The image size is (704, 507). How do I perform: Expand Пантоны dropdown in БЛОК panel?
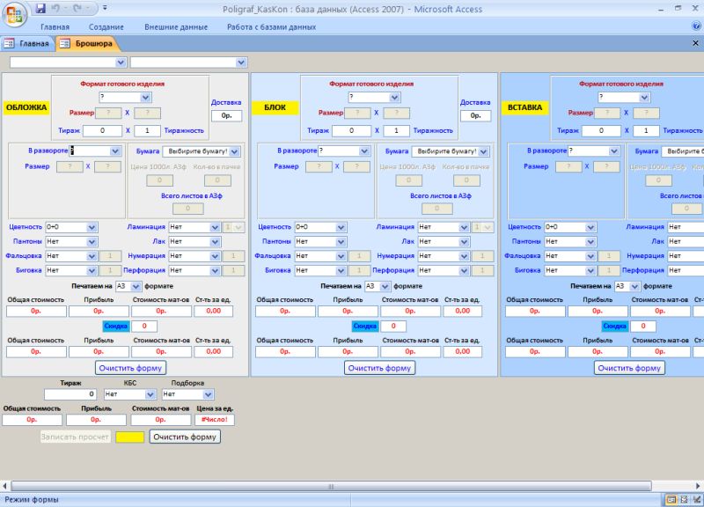341,241
